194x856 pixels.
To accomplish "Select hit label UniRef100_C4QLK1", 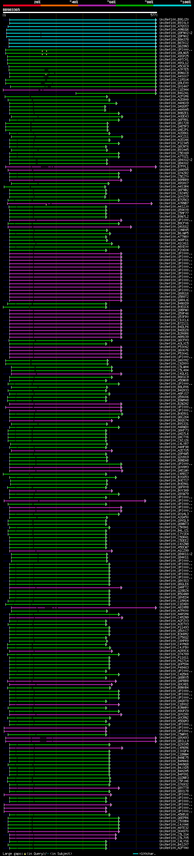I will (174, 373).
